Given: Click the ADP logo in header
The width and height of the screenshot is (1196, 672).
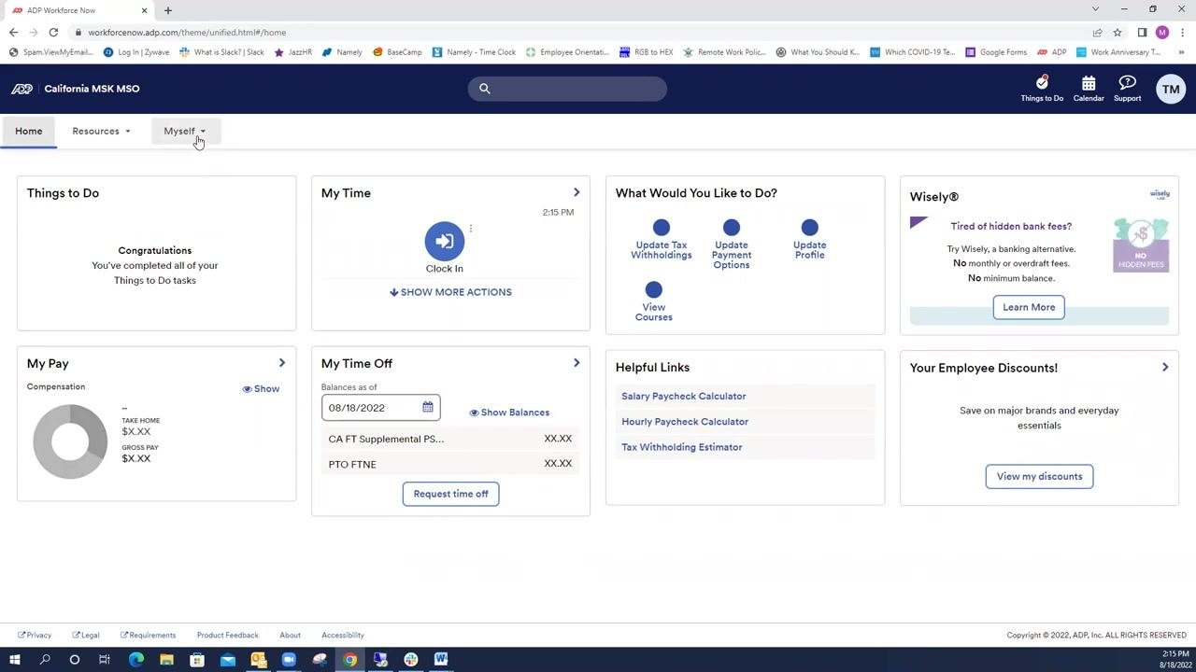Looking at the screenshot, I should [x=21, y=89].
